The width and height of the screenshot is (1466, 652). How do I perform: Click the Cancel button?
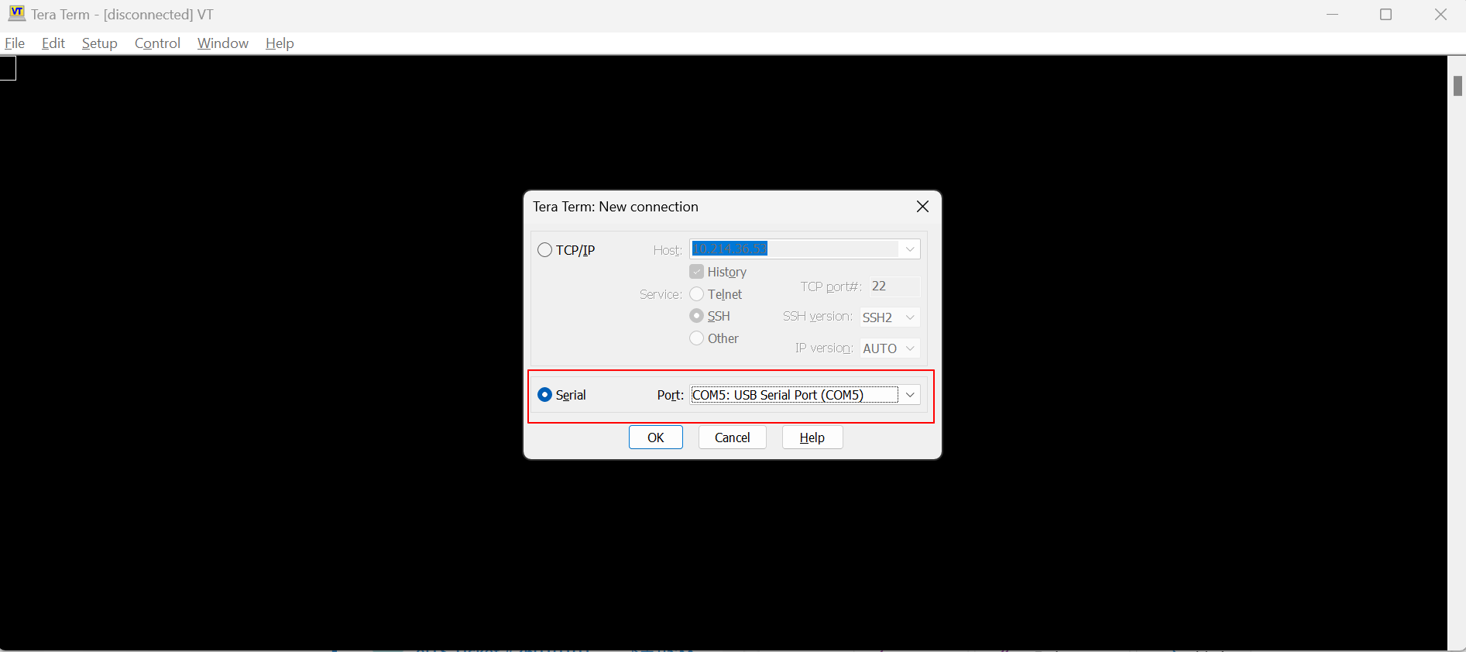coord(733,438)
